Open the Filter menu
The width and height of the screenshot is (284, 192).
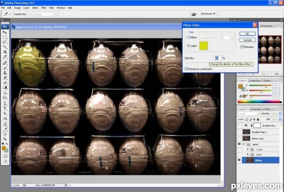pos(44,8)
